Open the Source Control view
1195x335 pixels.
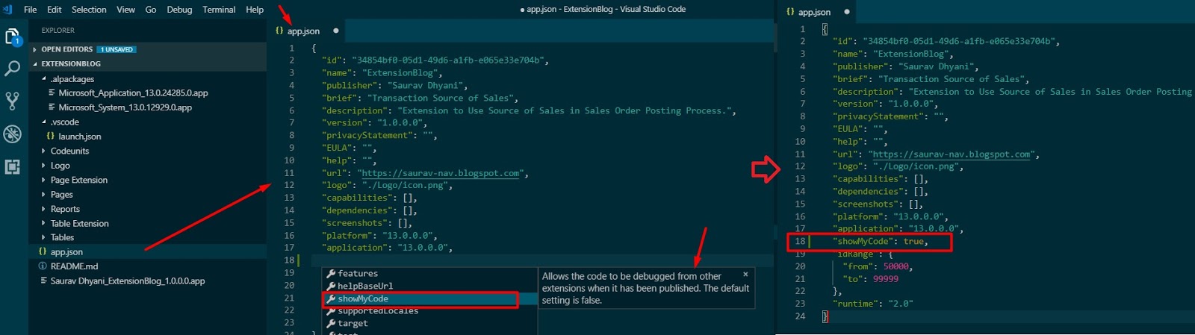click(x=13, y=101)
